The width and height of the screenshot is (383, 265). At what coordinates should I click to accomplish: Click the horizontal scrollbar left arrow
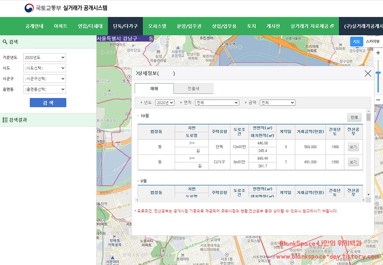coord(137,200)
